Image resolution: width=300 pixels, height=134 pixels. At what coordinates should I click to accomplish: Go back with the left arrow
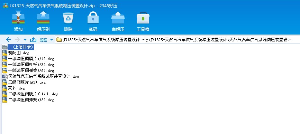9,39
